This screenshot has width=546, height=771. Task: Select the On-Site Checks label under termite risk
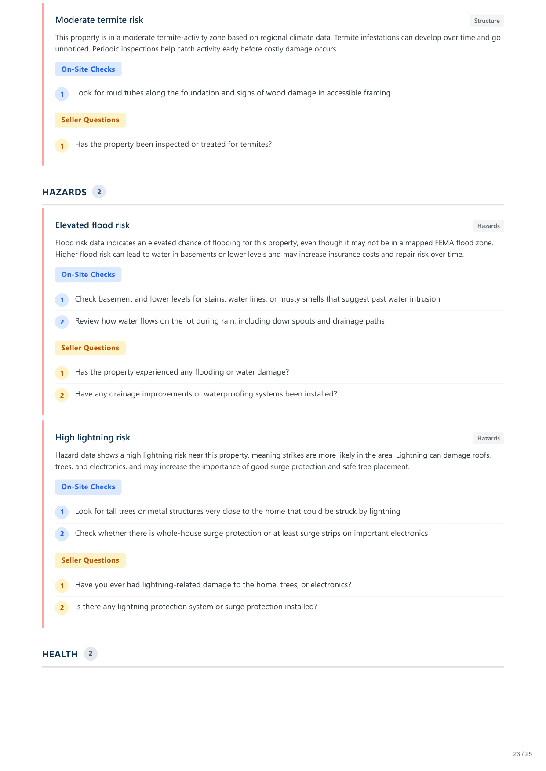click(x=88, y=69)
